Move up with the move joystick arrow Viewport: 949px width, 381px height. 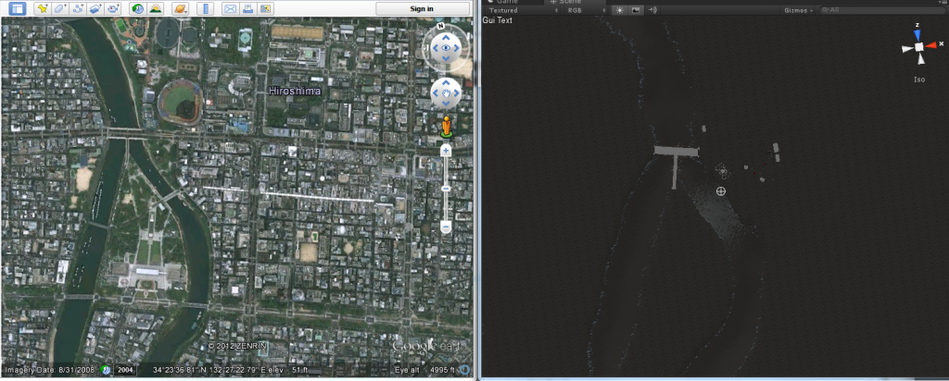pos(446,82)
